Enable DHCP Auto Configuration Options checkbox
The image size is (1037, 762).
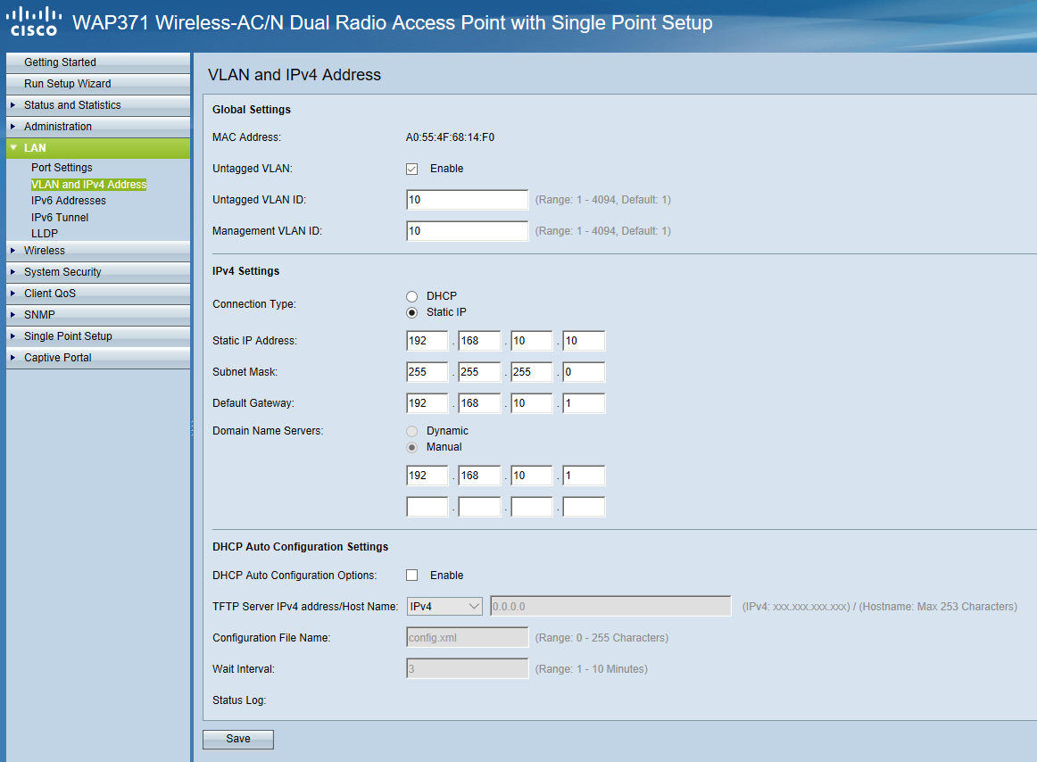[x=412, y=576]
